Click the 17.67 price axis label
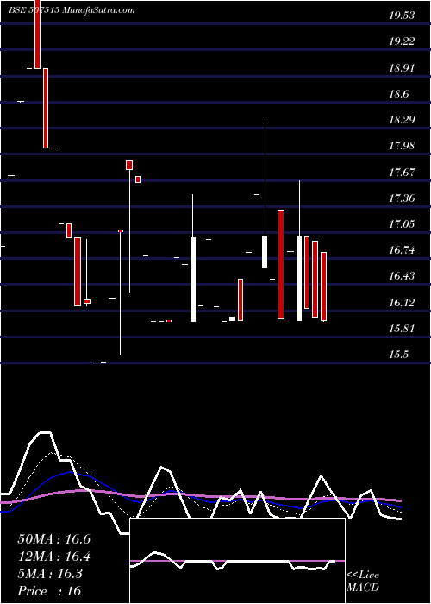431x604 pixels. click(402, 173)
